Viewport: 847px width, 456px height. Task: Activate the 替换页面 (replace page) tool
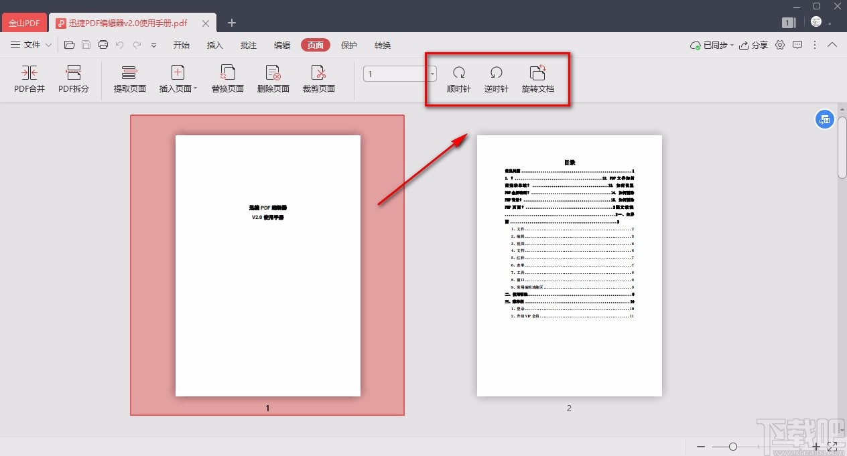[x=227, y=78]
